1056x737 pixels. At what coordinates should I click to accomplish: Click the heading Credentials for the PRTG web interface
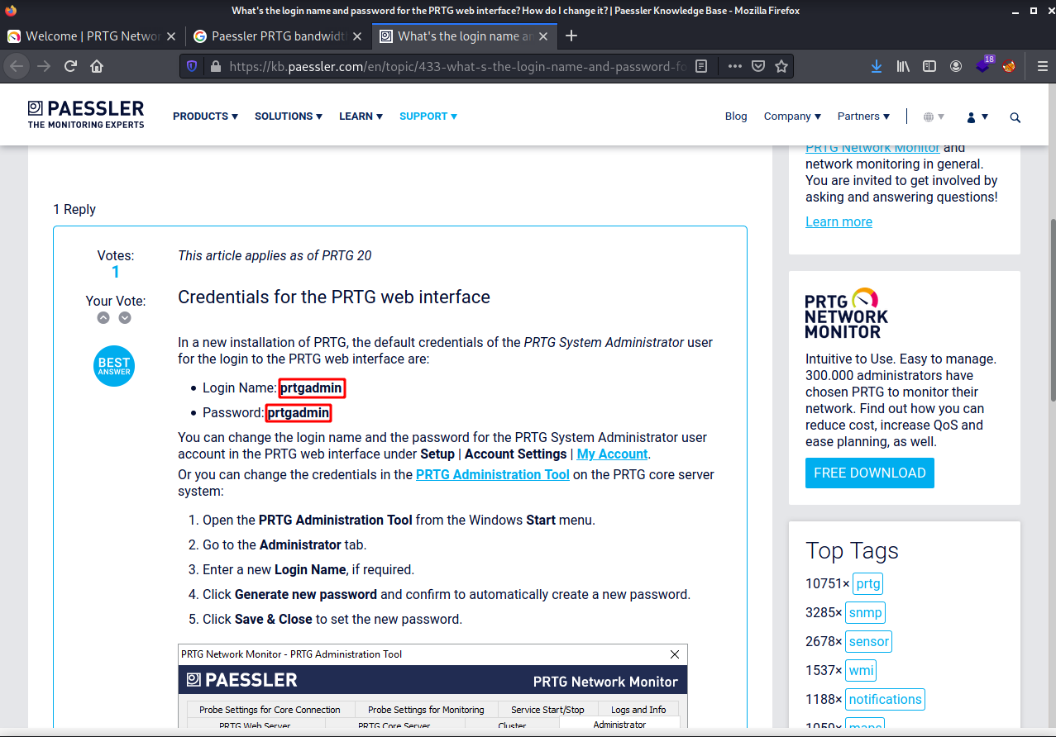point(334,297)
